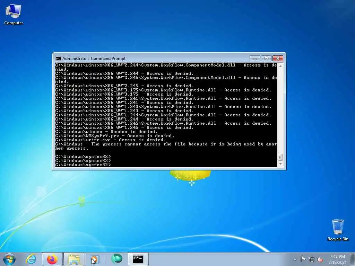Open the Recycle Bin desktop icon
Image resolution: width=355 pixels, height=266 pixels.
(x=338, y=230)
